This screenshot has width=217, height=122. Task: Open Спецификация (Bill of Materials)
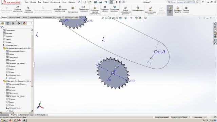tap(138, 9)
